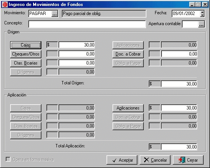Viewport: 210px width, 168px height.
Task: Accept with the checkmark Aceptar button
Action: click(122, 160)
